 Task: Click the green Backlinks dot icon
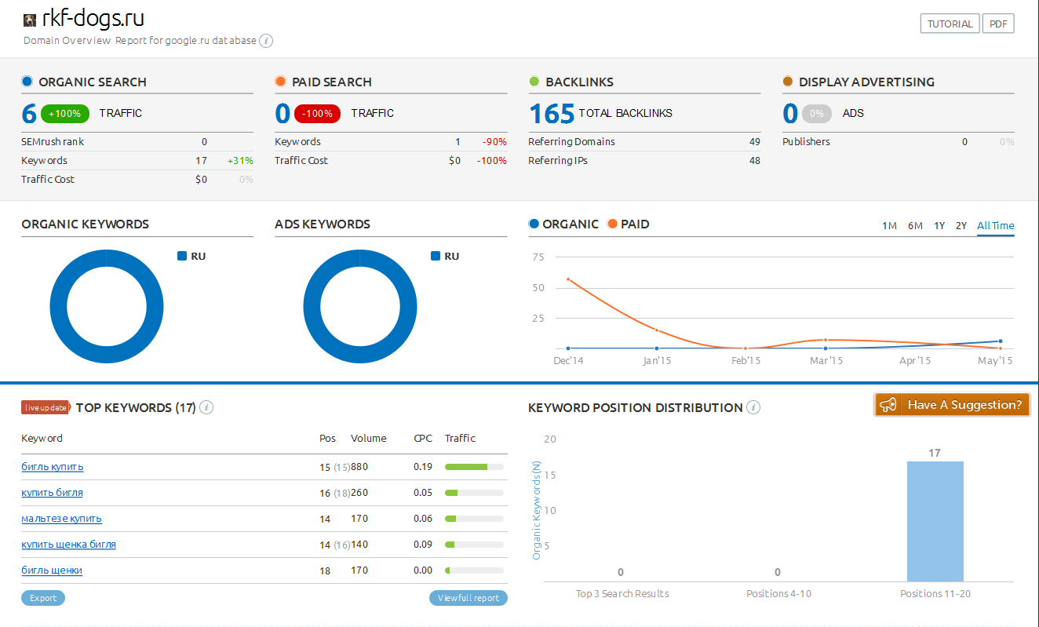click(534, 82)
